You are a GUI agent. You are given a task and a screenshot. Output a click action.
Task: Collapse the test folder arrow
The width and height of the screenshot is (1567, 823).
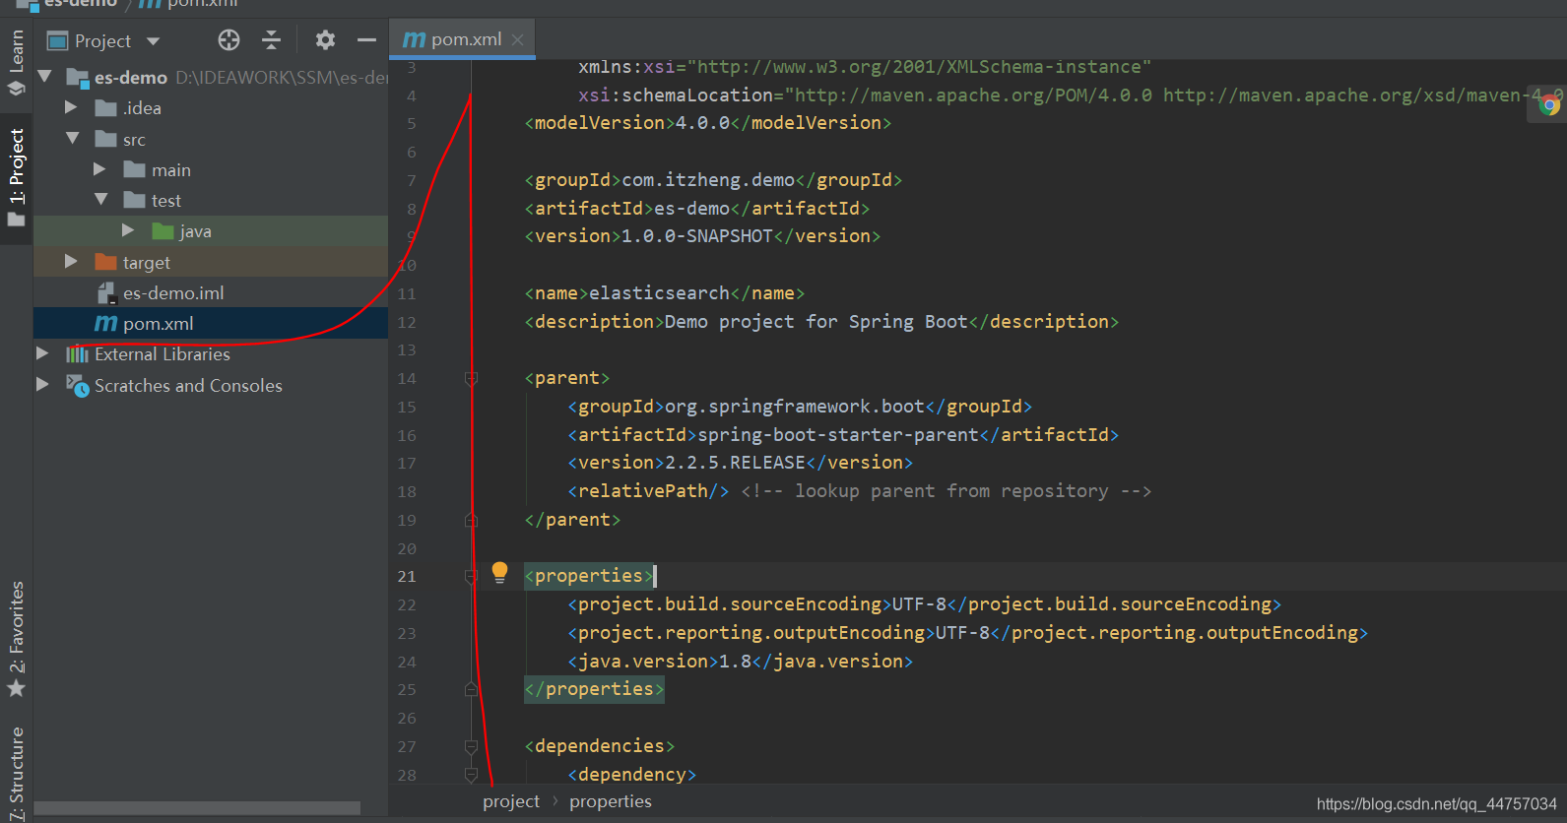click(101, 199)
